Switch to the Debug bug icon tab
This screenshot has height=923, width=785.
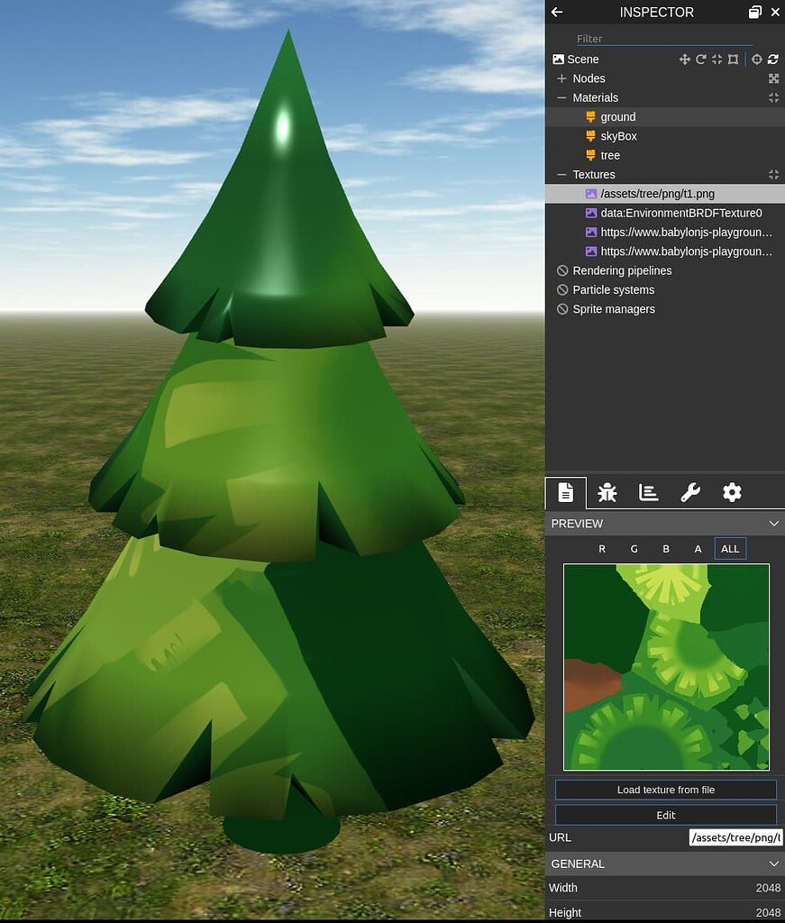pyautogui.click(x=607, y=492)
